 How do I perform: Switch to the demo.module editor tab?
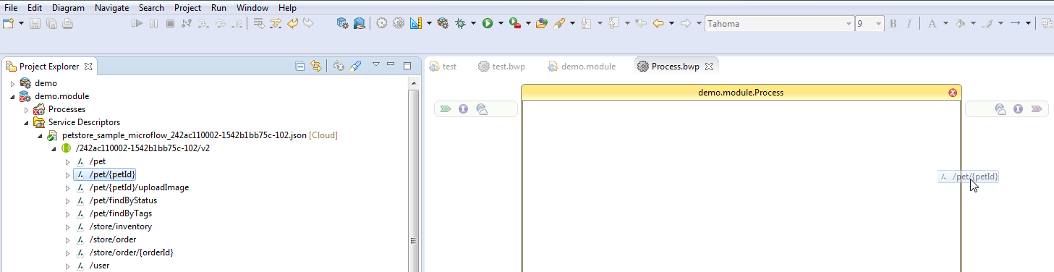point(581,66)
